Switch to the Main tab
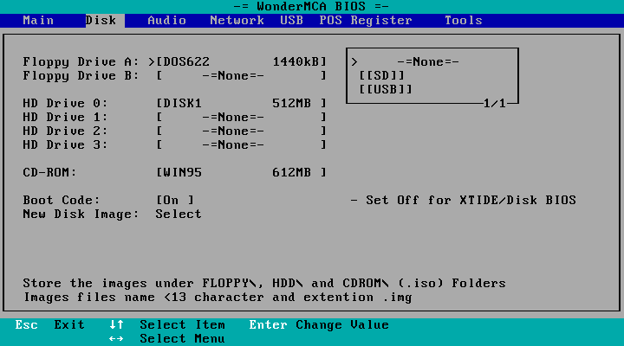The height and width of the screenshot is (346, 624). click(x=38, y=20)
